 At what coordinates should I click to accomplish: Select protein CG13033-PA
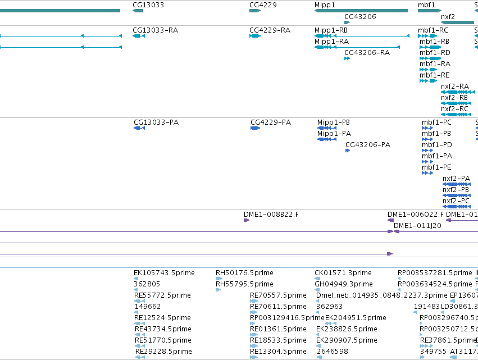coord(156,122)
